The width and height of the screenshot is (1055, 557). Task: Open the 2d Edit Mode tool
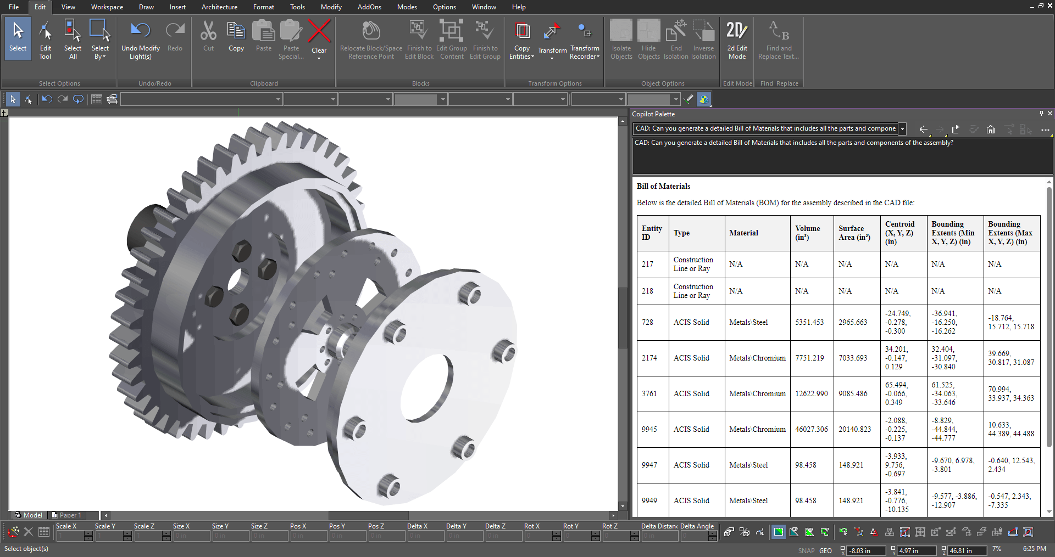[737, 39]
